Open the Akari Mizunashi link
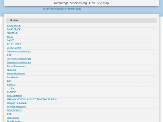This screenshot has height=122, width=163. [x=14, y=121]
